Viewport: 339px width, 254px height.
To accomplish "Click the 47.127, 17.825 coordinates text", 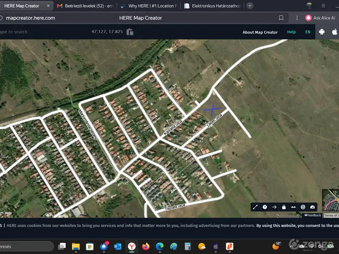I will coord(107,32).
